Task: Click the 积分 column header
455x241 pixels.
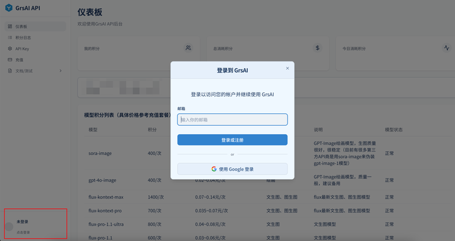Action: coord(152,130)
